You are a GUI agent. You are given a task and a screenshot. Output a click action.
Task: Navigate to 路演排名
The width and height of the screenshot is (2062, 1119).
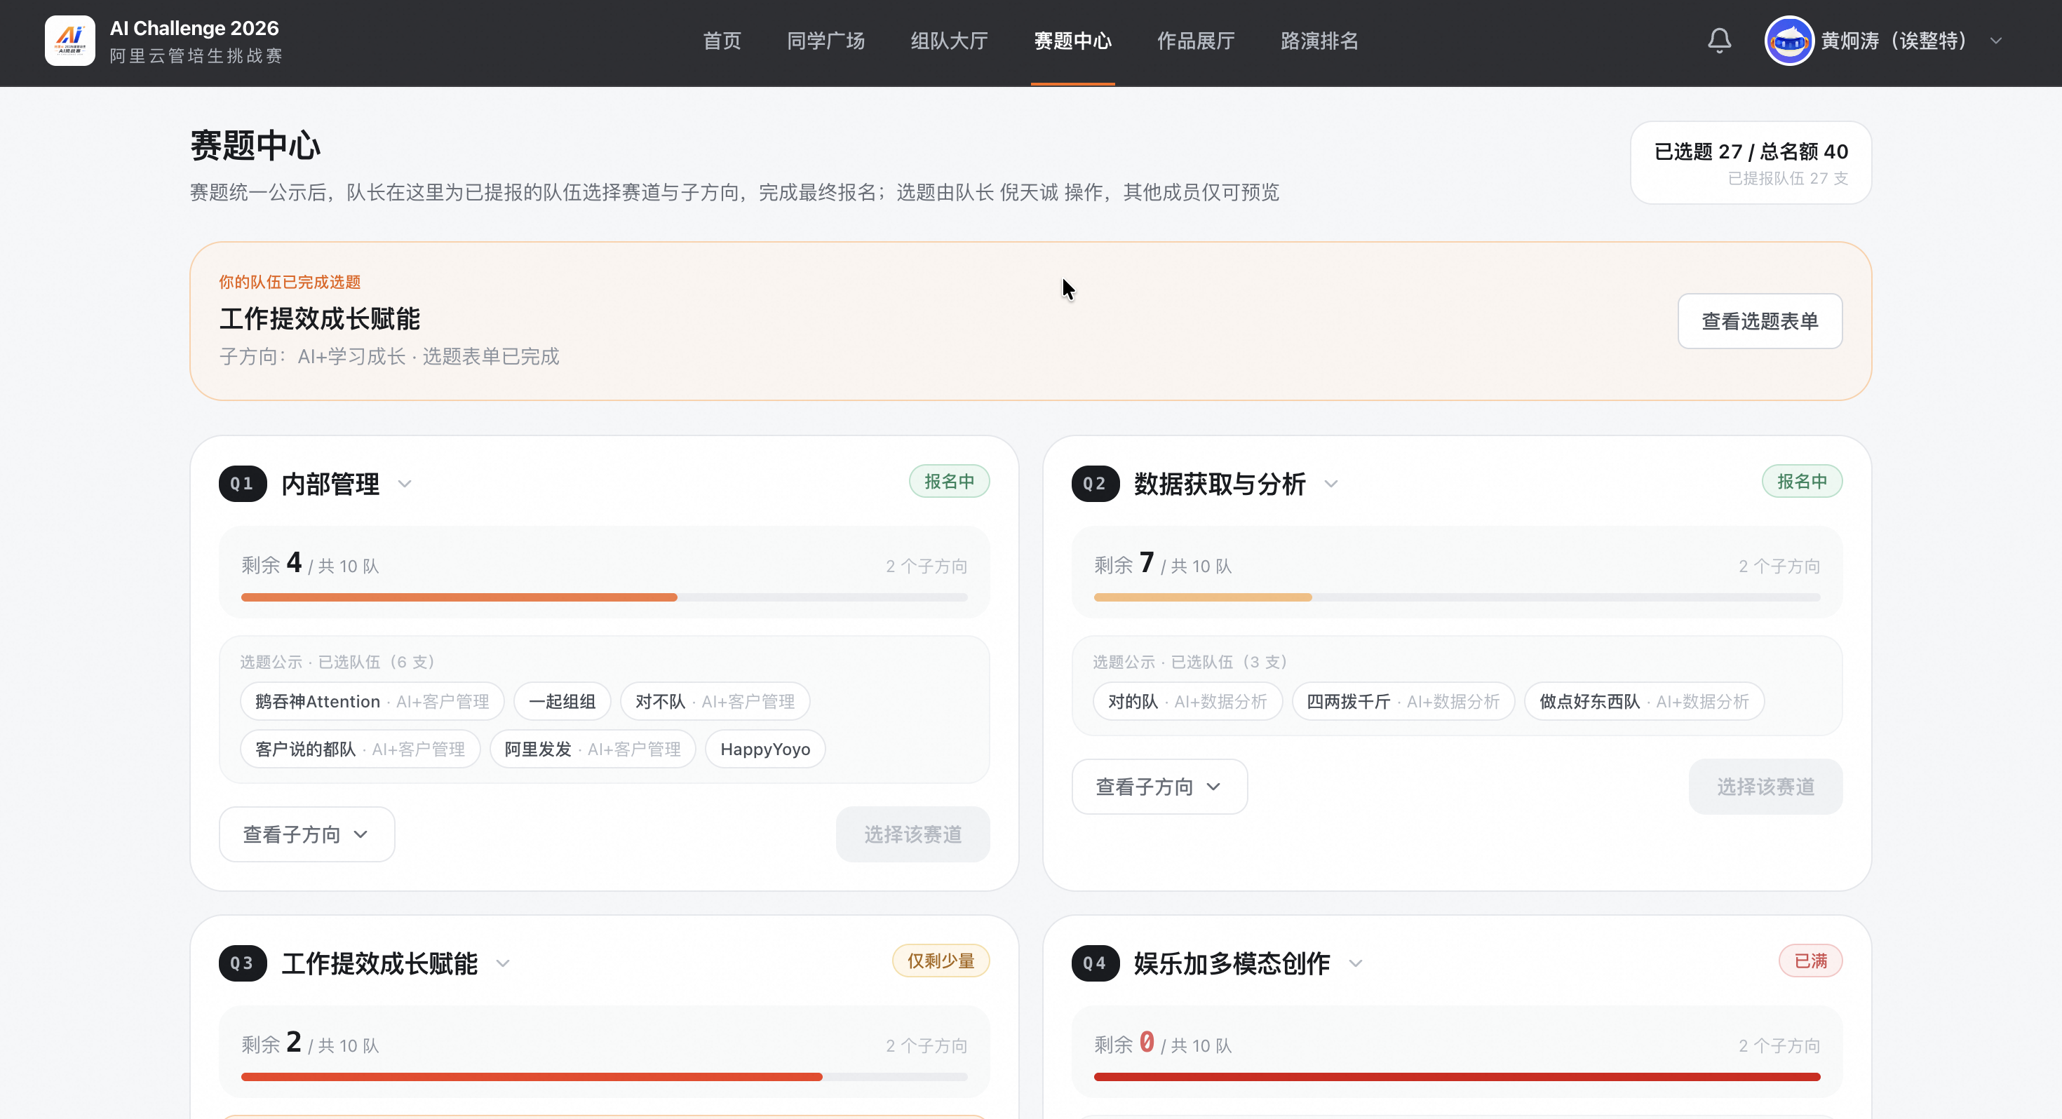point(1320,41)
